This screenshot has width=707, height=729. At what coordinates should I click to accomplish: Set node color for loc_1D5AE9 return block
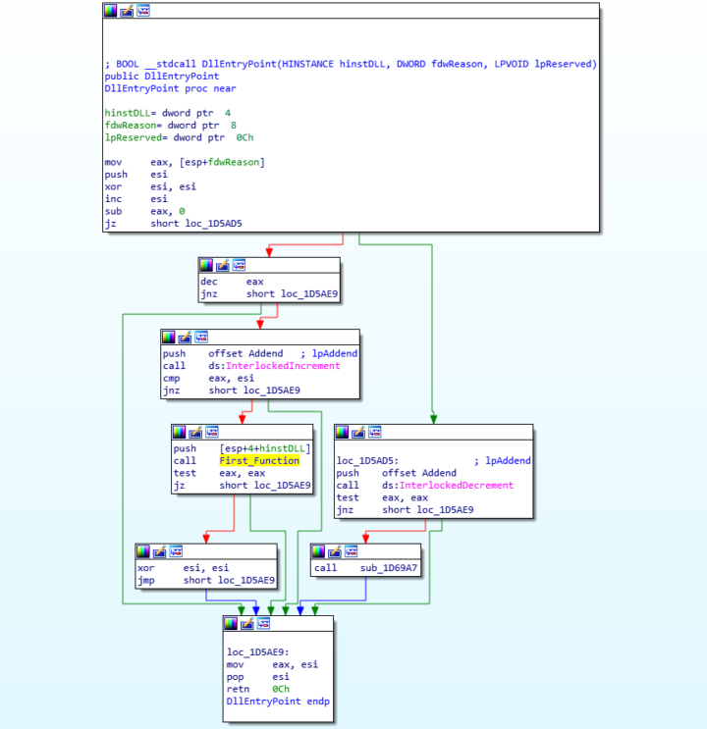(x=231, y=623)
